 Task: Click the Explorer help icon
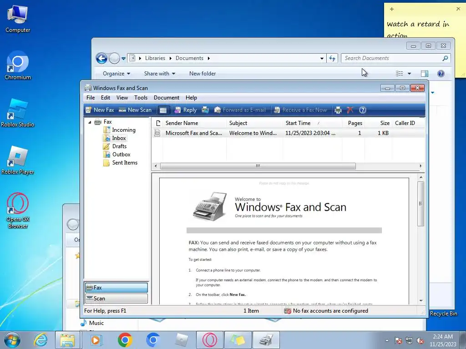point(441,74)
